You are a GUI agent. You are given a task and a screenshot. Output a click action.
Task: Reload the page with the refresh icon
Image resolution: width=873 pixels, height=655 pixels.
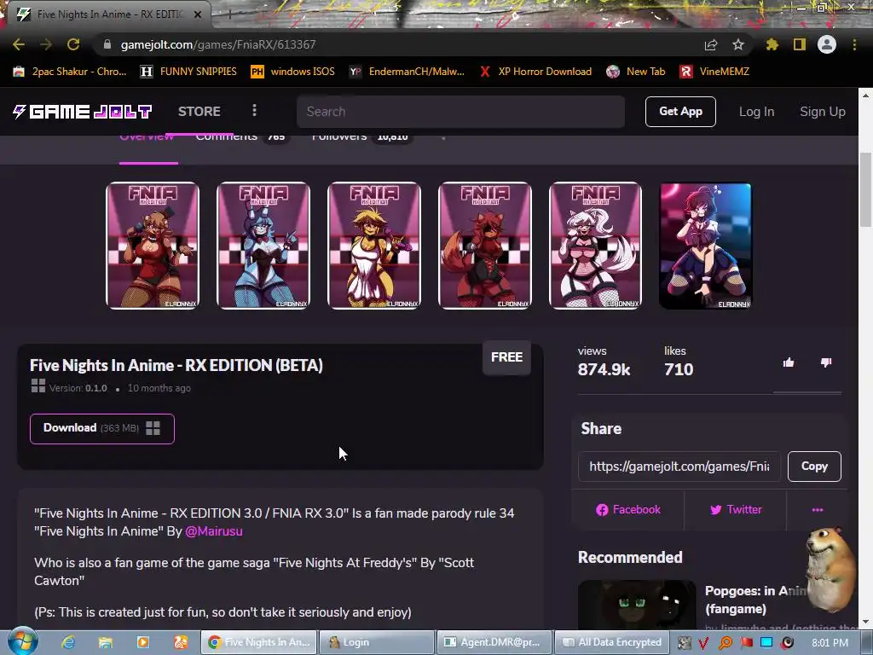pos(73,44)
